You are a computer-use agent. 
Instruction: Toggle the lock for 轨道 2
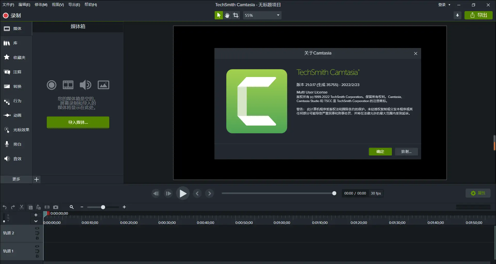pyautogui.click(x=37, y=238)
